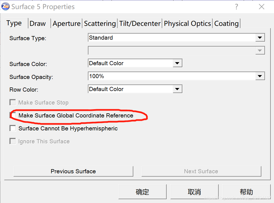Enable Make Surface Global Coordinate Reference

[13, 115]
